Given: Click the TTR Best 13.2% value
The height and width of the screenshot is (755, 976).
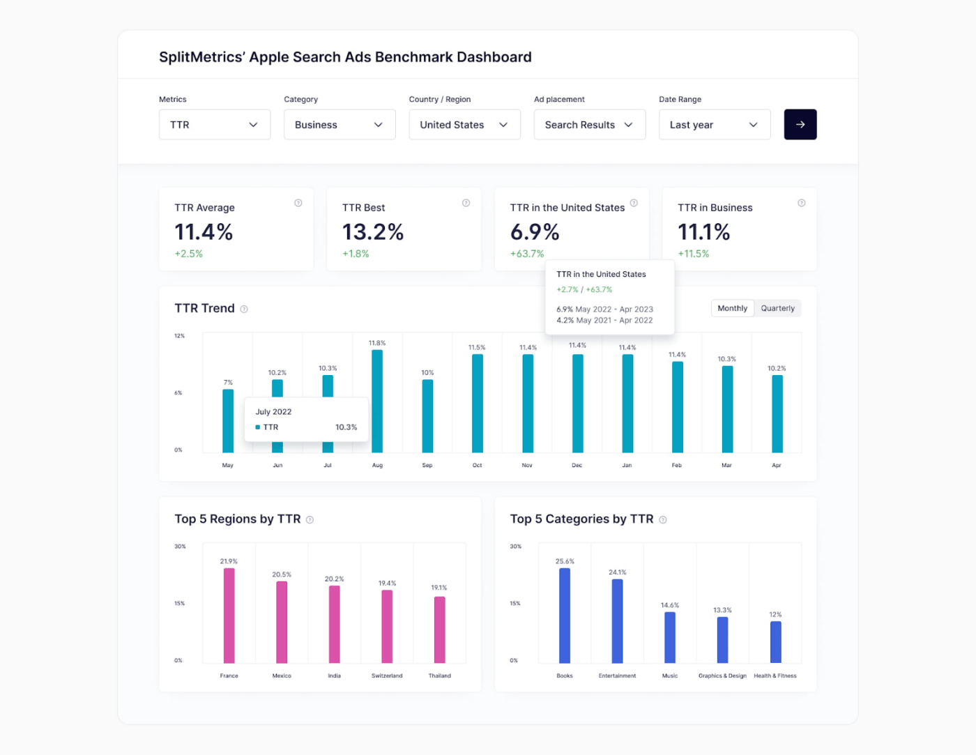Looking at the screenshot, I should (374, 231).
